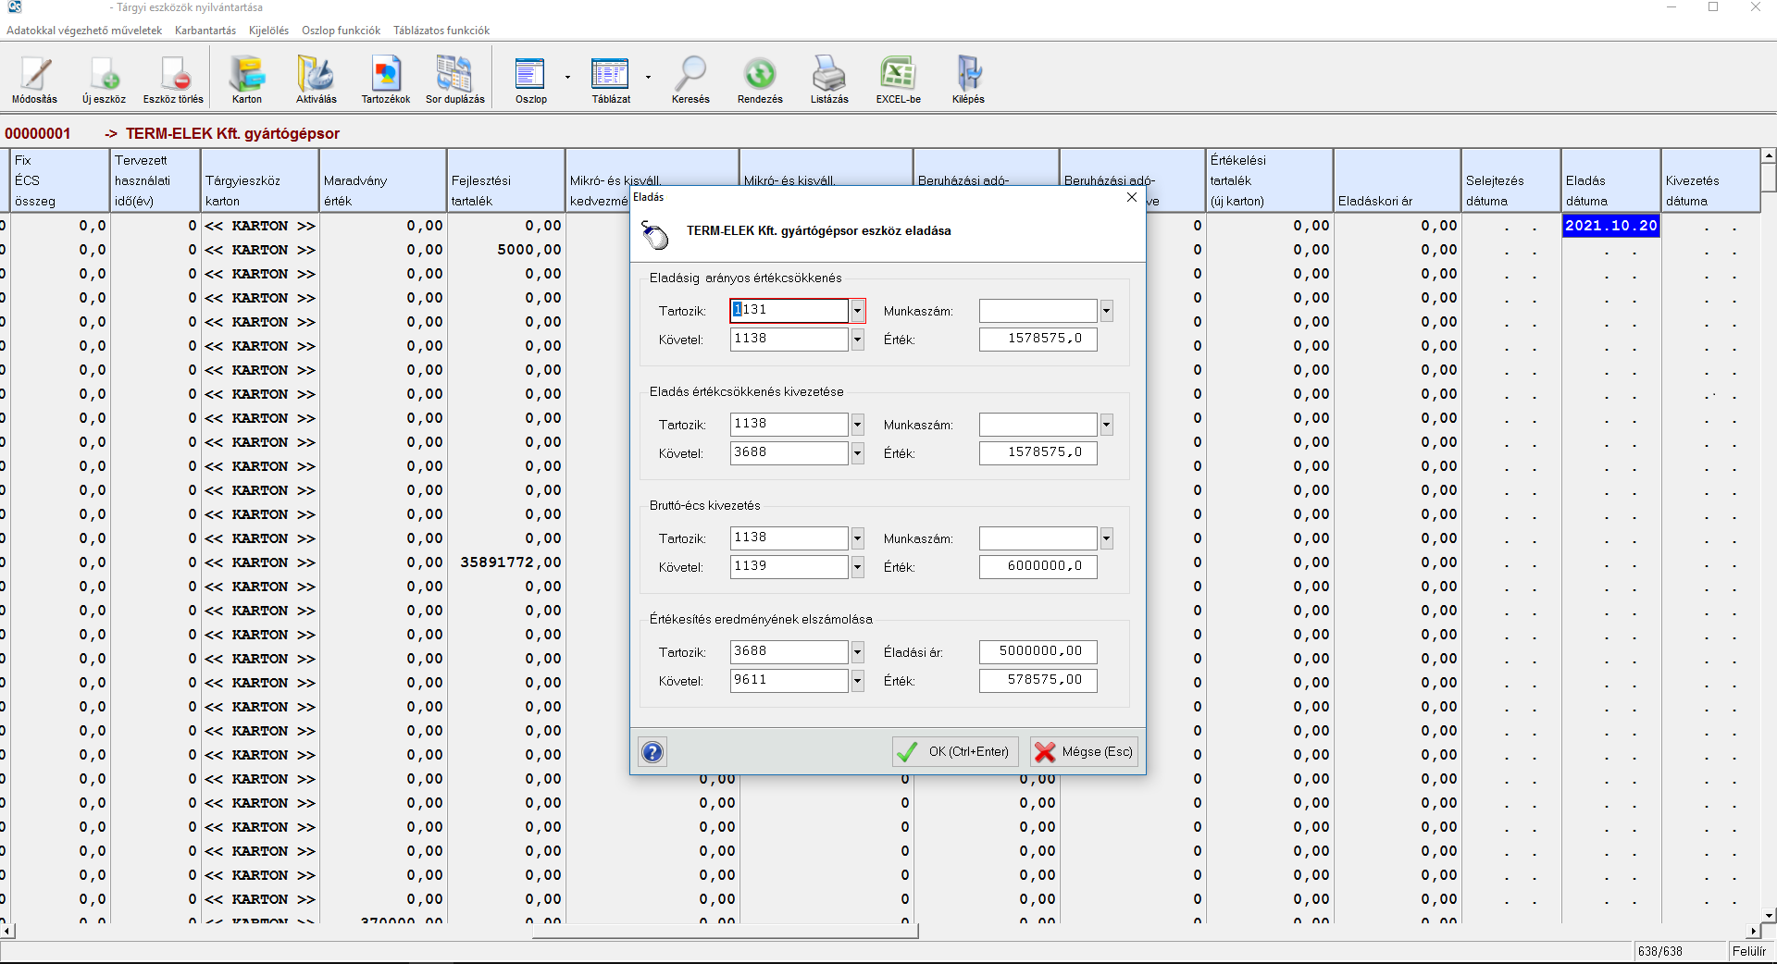This screenshot has height=964, width=1777.
Task: Click the Aktiválás icon
Action: click(x=316, y=75)
